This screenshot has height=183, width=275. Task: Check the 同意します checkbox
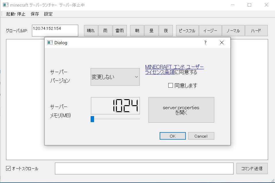click(x=171, y=85)
